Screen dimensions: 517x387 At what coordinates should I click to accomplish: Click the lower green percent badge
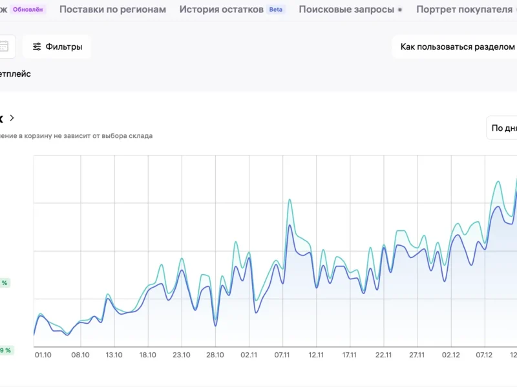pyautogui.click(x=5, y=350)
